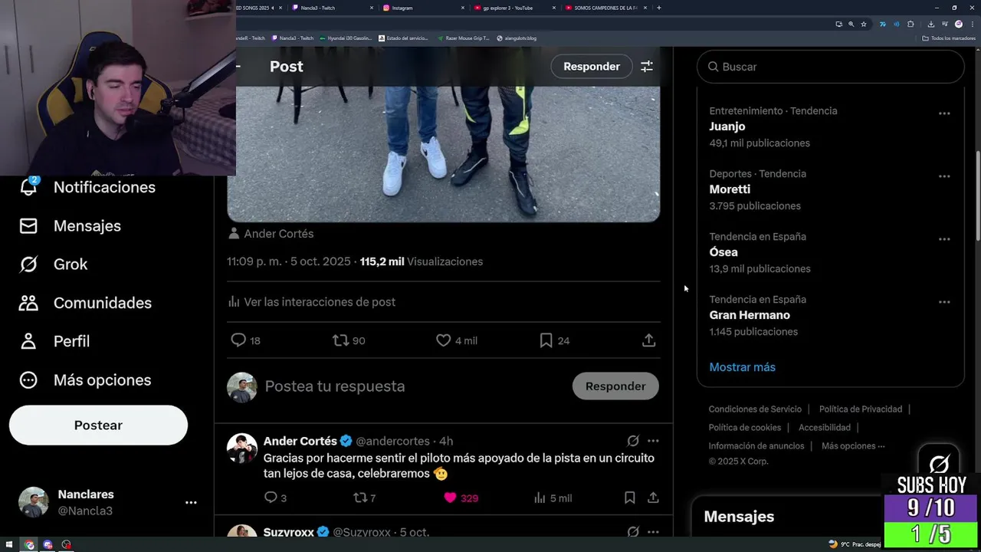Open options for Ósea trend
This screenshot has height=552, width=981.
pos(944,239)
